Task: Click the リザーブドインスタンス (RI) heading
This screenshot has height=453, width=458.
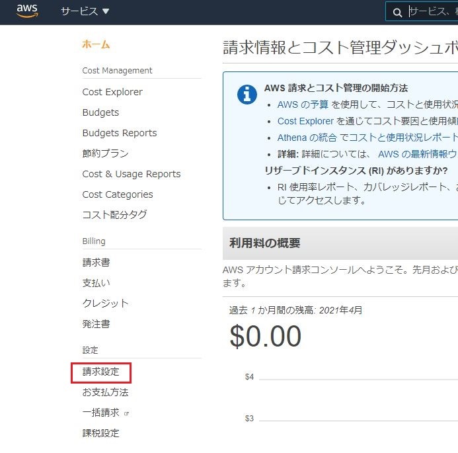Action: 356,171
